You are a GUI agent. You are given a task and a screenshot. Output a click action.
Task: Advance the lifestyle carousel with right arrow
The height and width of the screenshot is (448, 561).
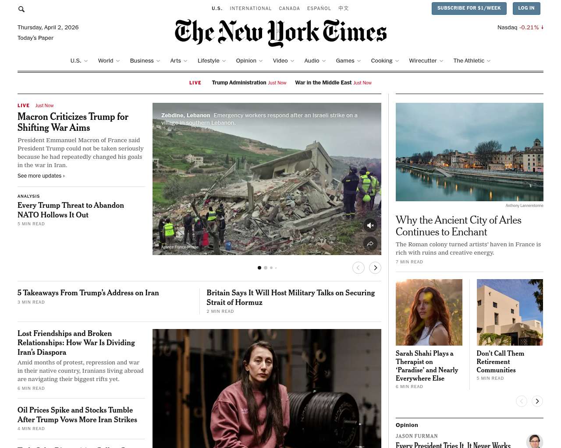tap(537, 401)
